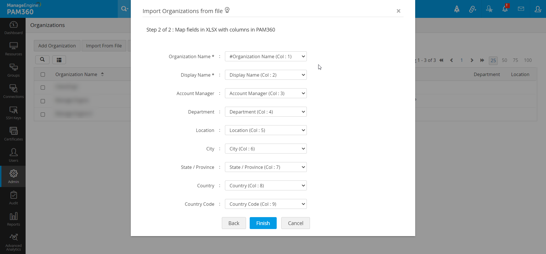The width and height of the screenshot is (546, 254).
Task: Click the Department column header
Action: pyautogui.click(x=487, y=74)
